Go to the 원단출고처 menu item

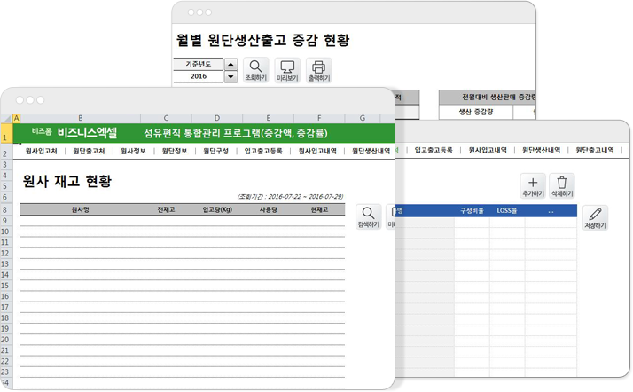pos(90,152)
